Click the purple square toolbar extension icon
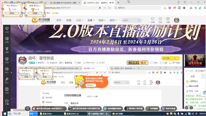 [170, 8]
